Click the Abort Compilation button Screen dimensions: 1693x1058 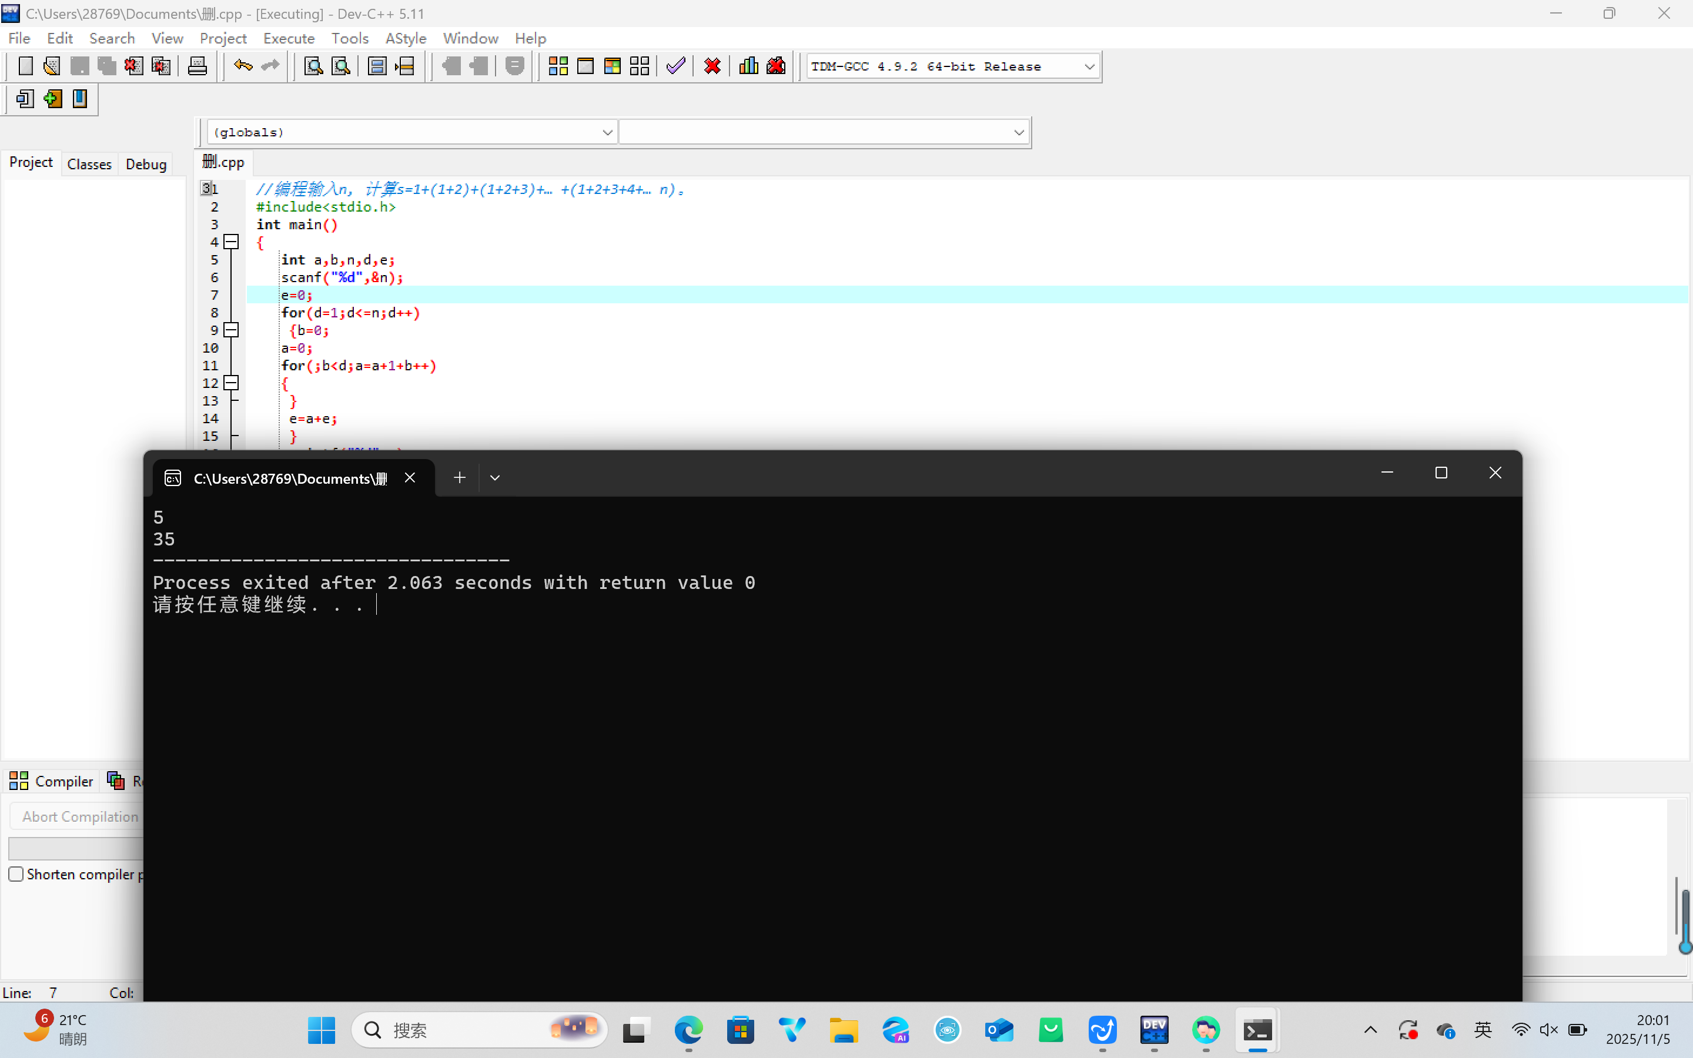[80, 816]
